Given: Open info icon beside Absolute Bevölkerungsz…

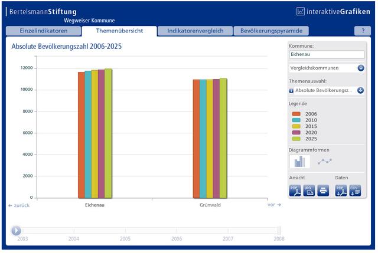Looking at the screenshot, I should (291, 91).
